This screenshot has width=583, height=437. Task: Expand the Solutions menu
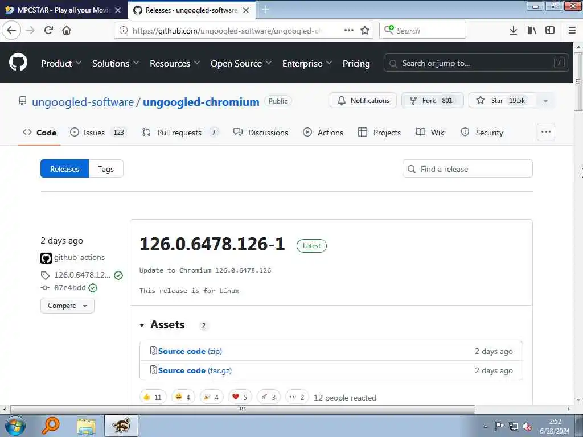(x=116, y=64)
